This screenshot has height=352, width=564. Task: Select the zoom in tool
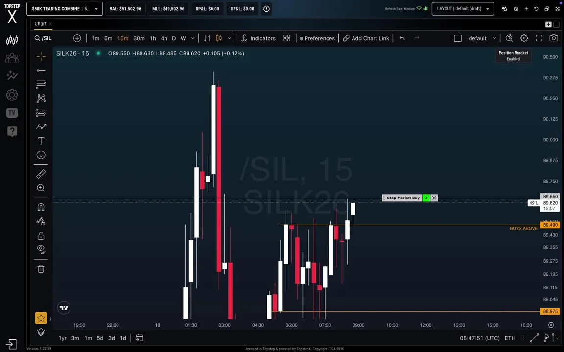[x=41, y=188]
